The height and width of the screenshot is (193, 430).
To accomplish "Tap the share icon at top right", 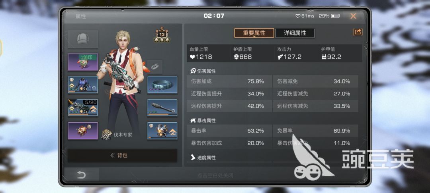I will click(x=358, y=32).
